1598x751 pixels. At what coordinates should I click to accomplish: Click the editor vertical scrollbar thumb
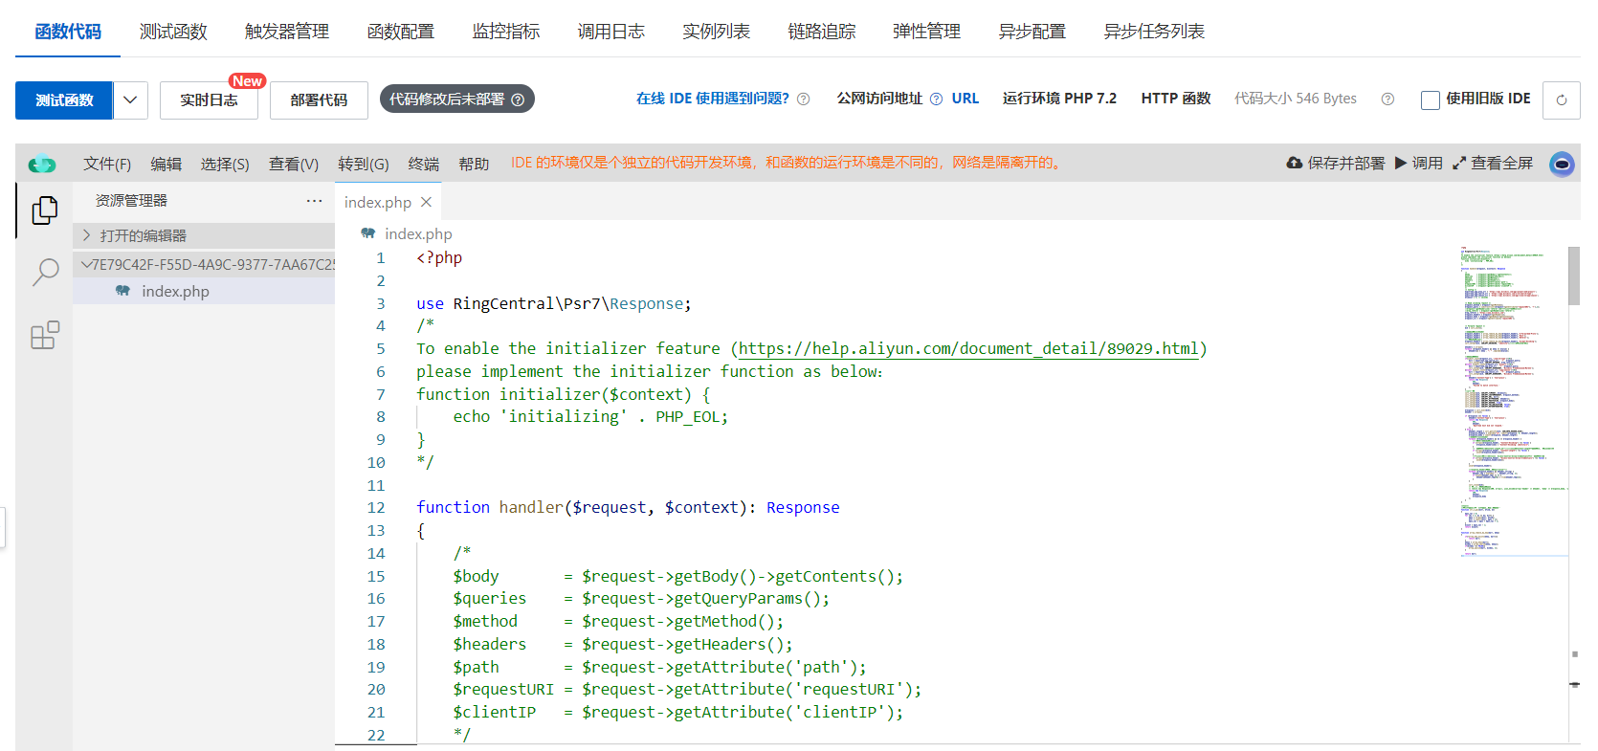(1574, 276)
